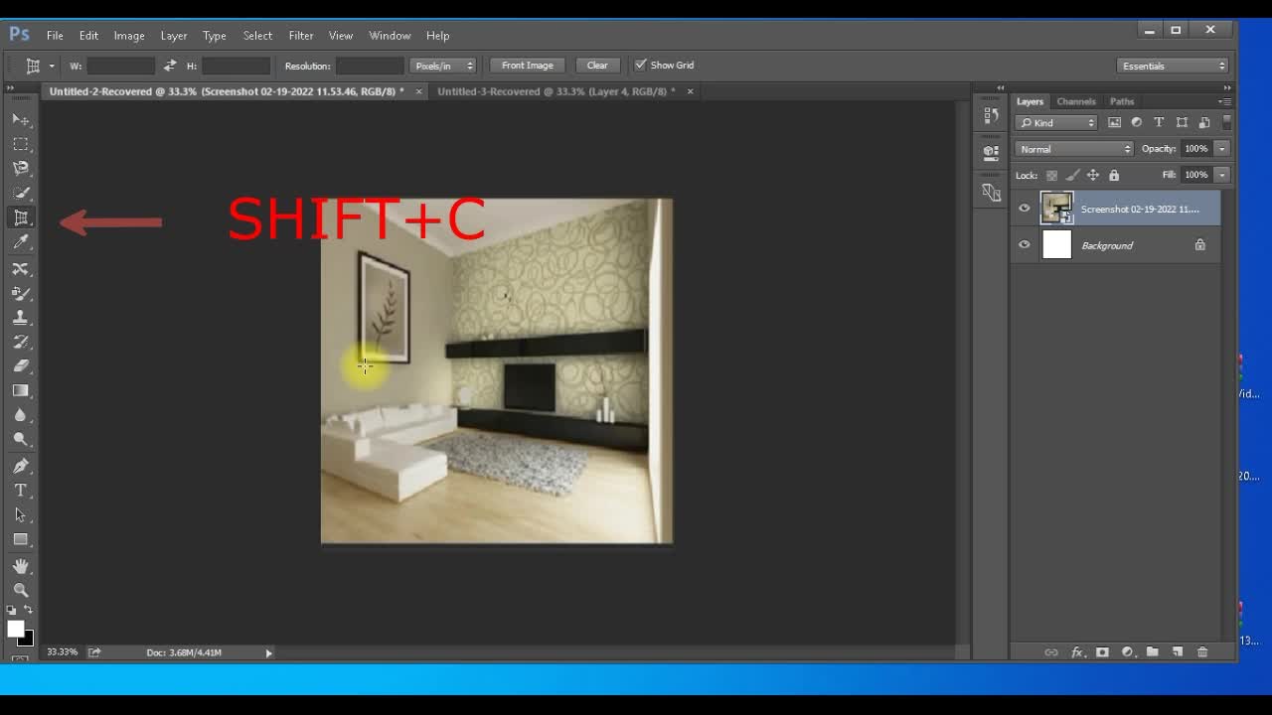The height and width of the screenshot is (715, 1272).
Task: Swap width and height values
Action: pos(170,66)
